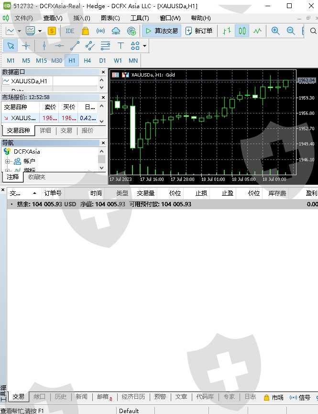The width and height of the screenshot is (318, 414).
Task: Switch chart to bar chart mode
Action: pos(227,31)
